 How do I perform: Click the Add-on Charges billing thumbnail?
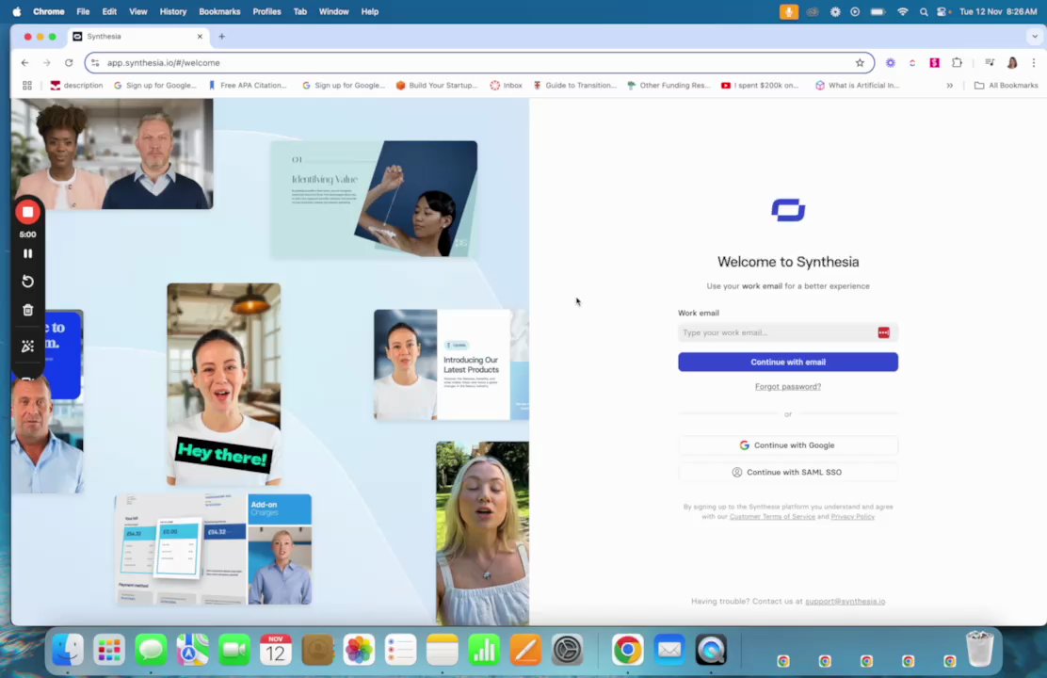213,550
